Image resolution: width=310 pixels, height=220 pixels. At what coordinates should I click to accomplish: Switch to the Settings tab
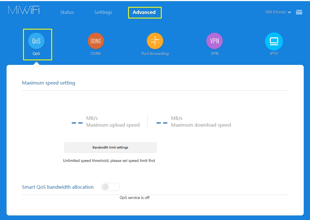[x=103, y=12]
